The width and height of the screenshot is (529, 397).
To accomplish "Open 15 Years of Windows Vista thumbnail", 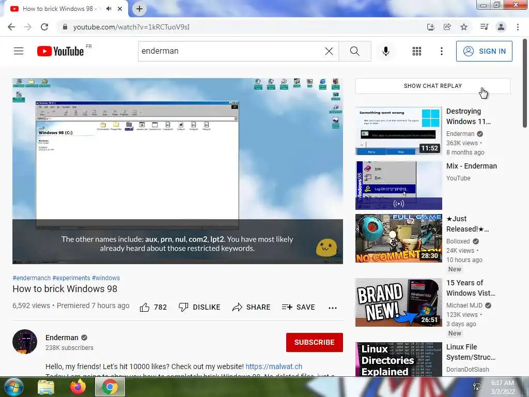I will coord(398,302).
